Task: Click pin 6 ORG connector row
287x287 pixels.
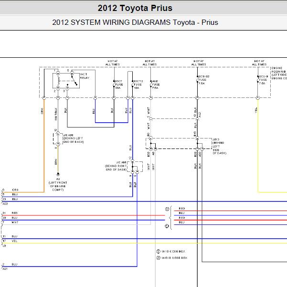Action: [10, 190]
